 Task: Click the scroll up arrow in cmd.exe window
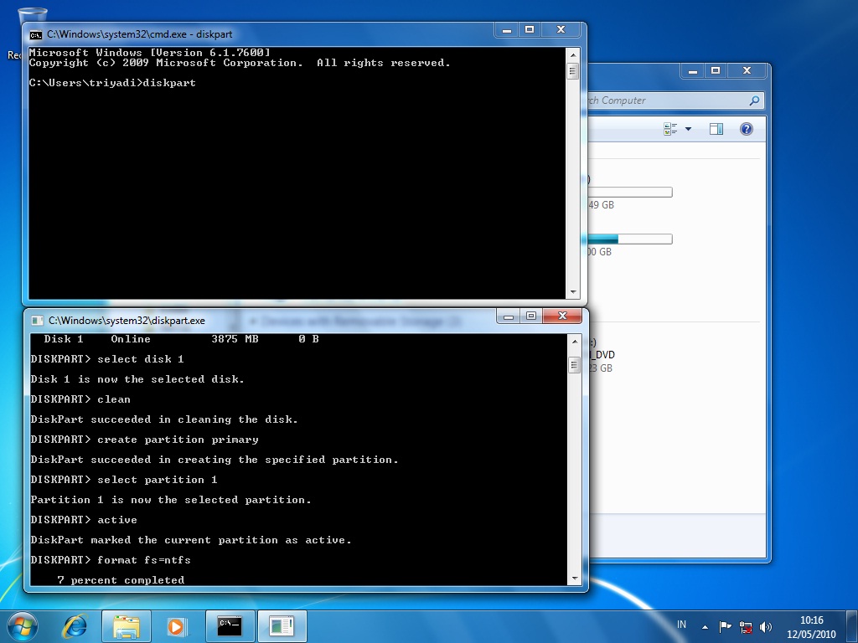point(573,54)
